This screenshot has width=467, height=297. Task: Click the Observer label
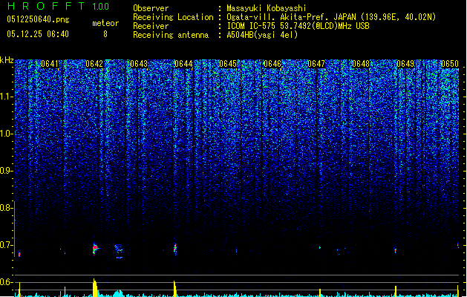pos(151,8)
